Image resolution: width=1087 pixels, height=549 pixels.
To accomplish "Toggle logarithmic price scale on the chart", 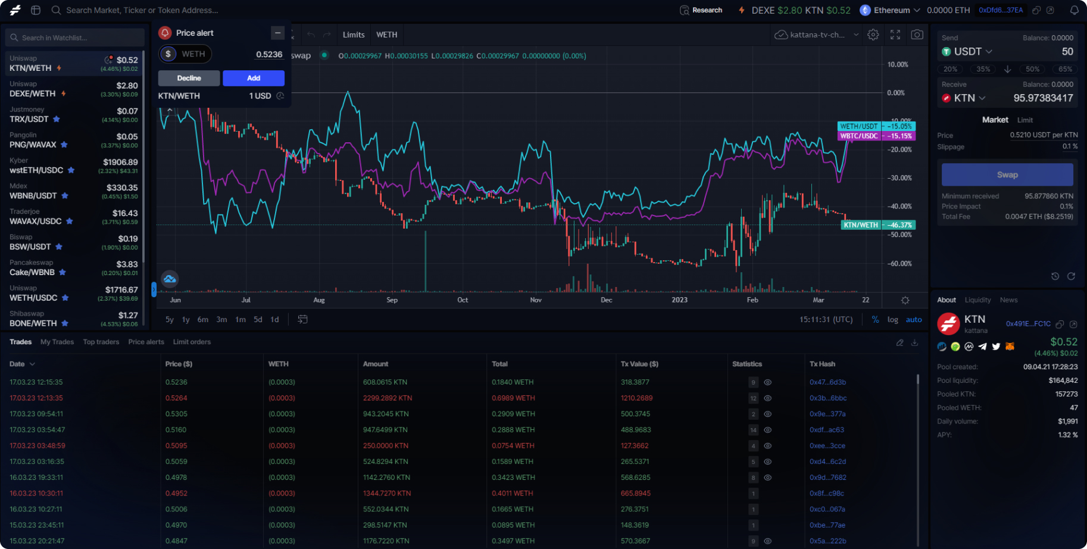I will (892, 319).
